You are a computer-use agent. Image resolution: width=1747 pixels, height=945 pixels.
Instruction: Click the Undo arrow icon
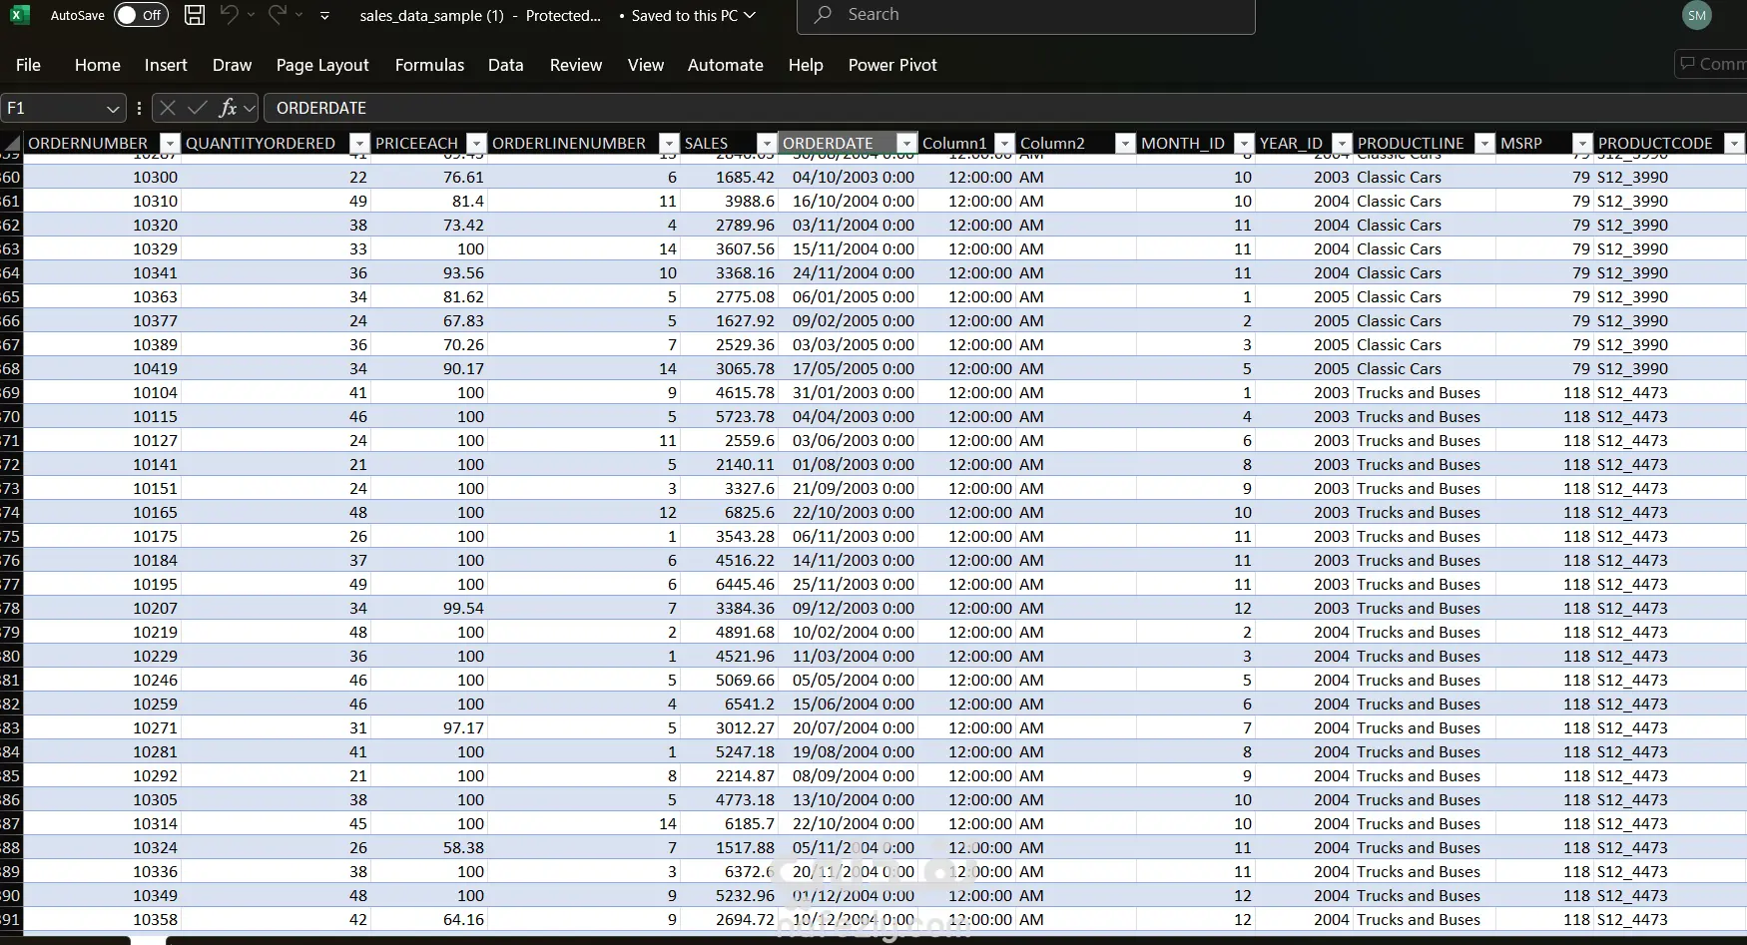229,15
